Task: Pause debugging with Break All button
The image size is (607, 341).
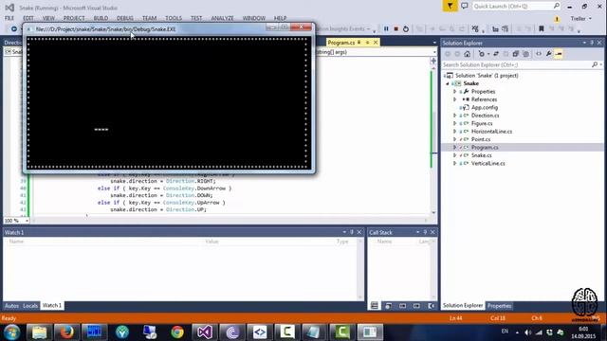Action: (x=386, y=29)
